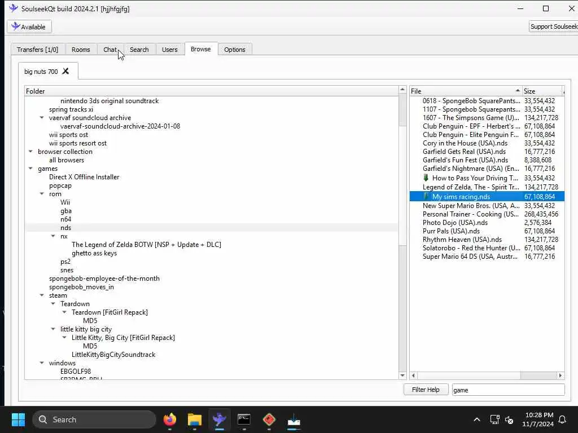Click the Filter Help button
This screenshot has height=433, width=578.
tap(426, 390)
